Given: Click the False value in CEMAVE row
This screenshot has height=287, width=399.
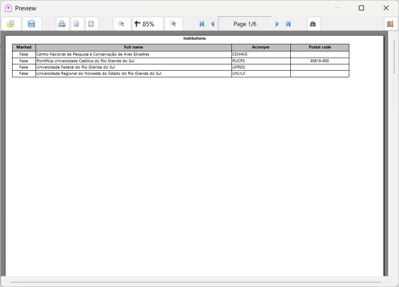Looking at the screenshot, I should point(24,54).
